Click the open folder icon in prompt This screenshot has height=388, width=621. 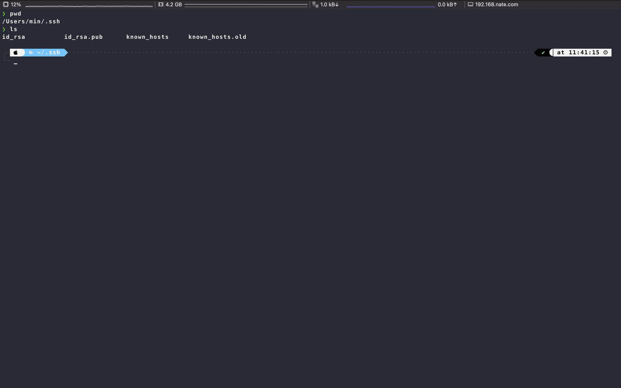[31, 52]
